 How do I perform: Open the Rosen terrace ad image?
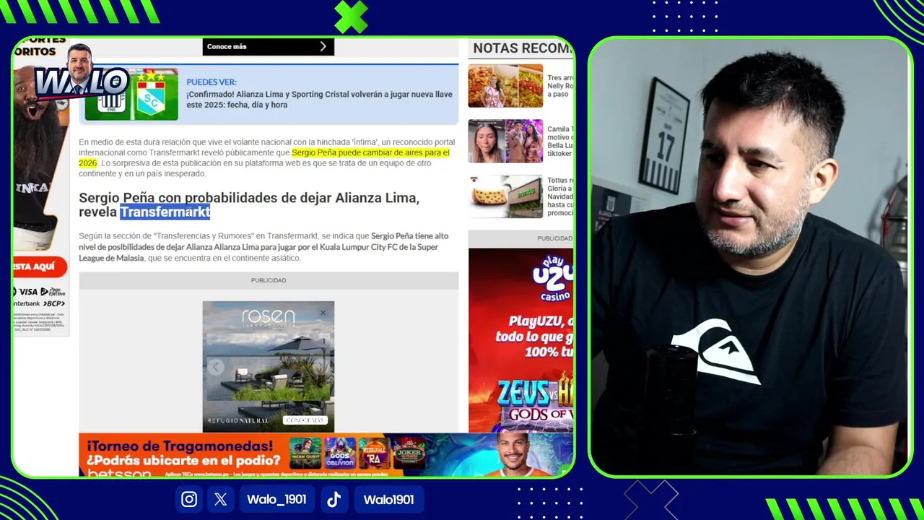click(269, 367)
